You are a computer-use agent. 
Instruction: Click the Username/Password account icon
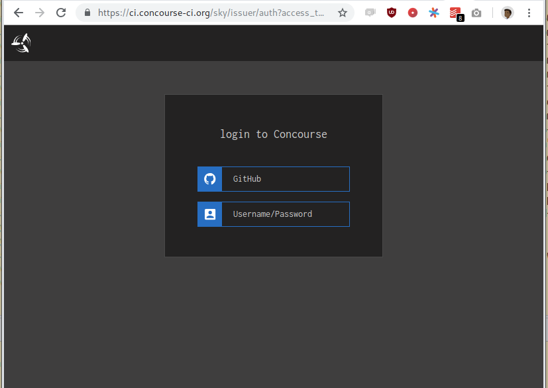(x=209, y=214)
